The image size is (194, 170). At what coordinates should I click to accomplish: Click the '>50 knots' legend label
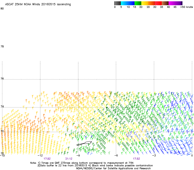click(x=186, y=7)
